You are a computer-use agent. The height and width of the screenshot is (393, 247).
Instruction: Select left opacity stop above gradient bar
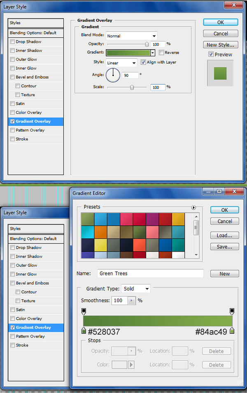point(84,312)
